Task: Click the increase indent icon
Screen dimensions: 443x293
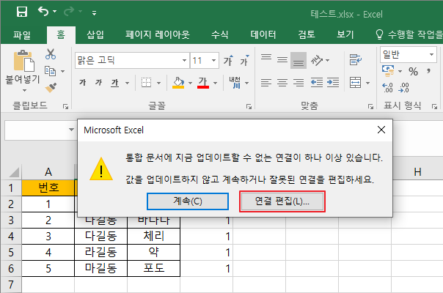Action: pyautogui.click(x=333, y=83)
